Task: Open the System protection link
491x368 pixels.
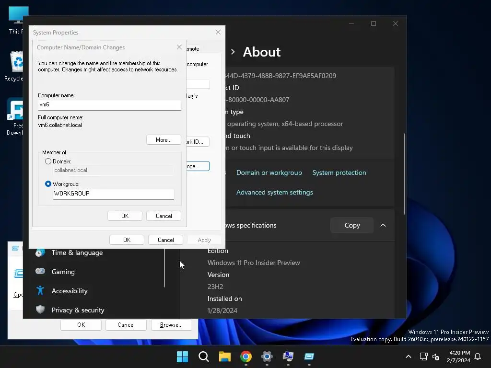Action: [339, 172]
